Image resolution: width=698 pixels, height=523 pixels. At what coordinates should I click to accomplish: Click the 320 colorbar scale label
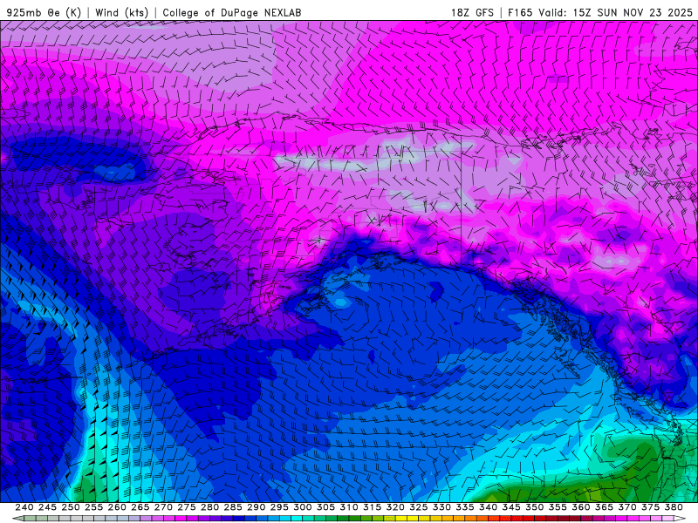(x=395, y=507)
